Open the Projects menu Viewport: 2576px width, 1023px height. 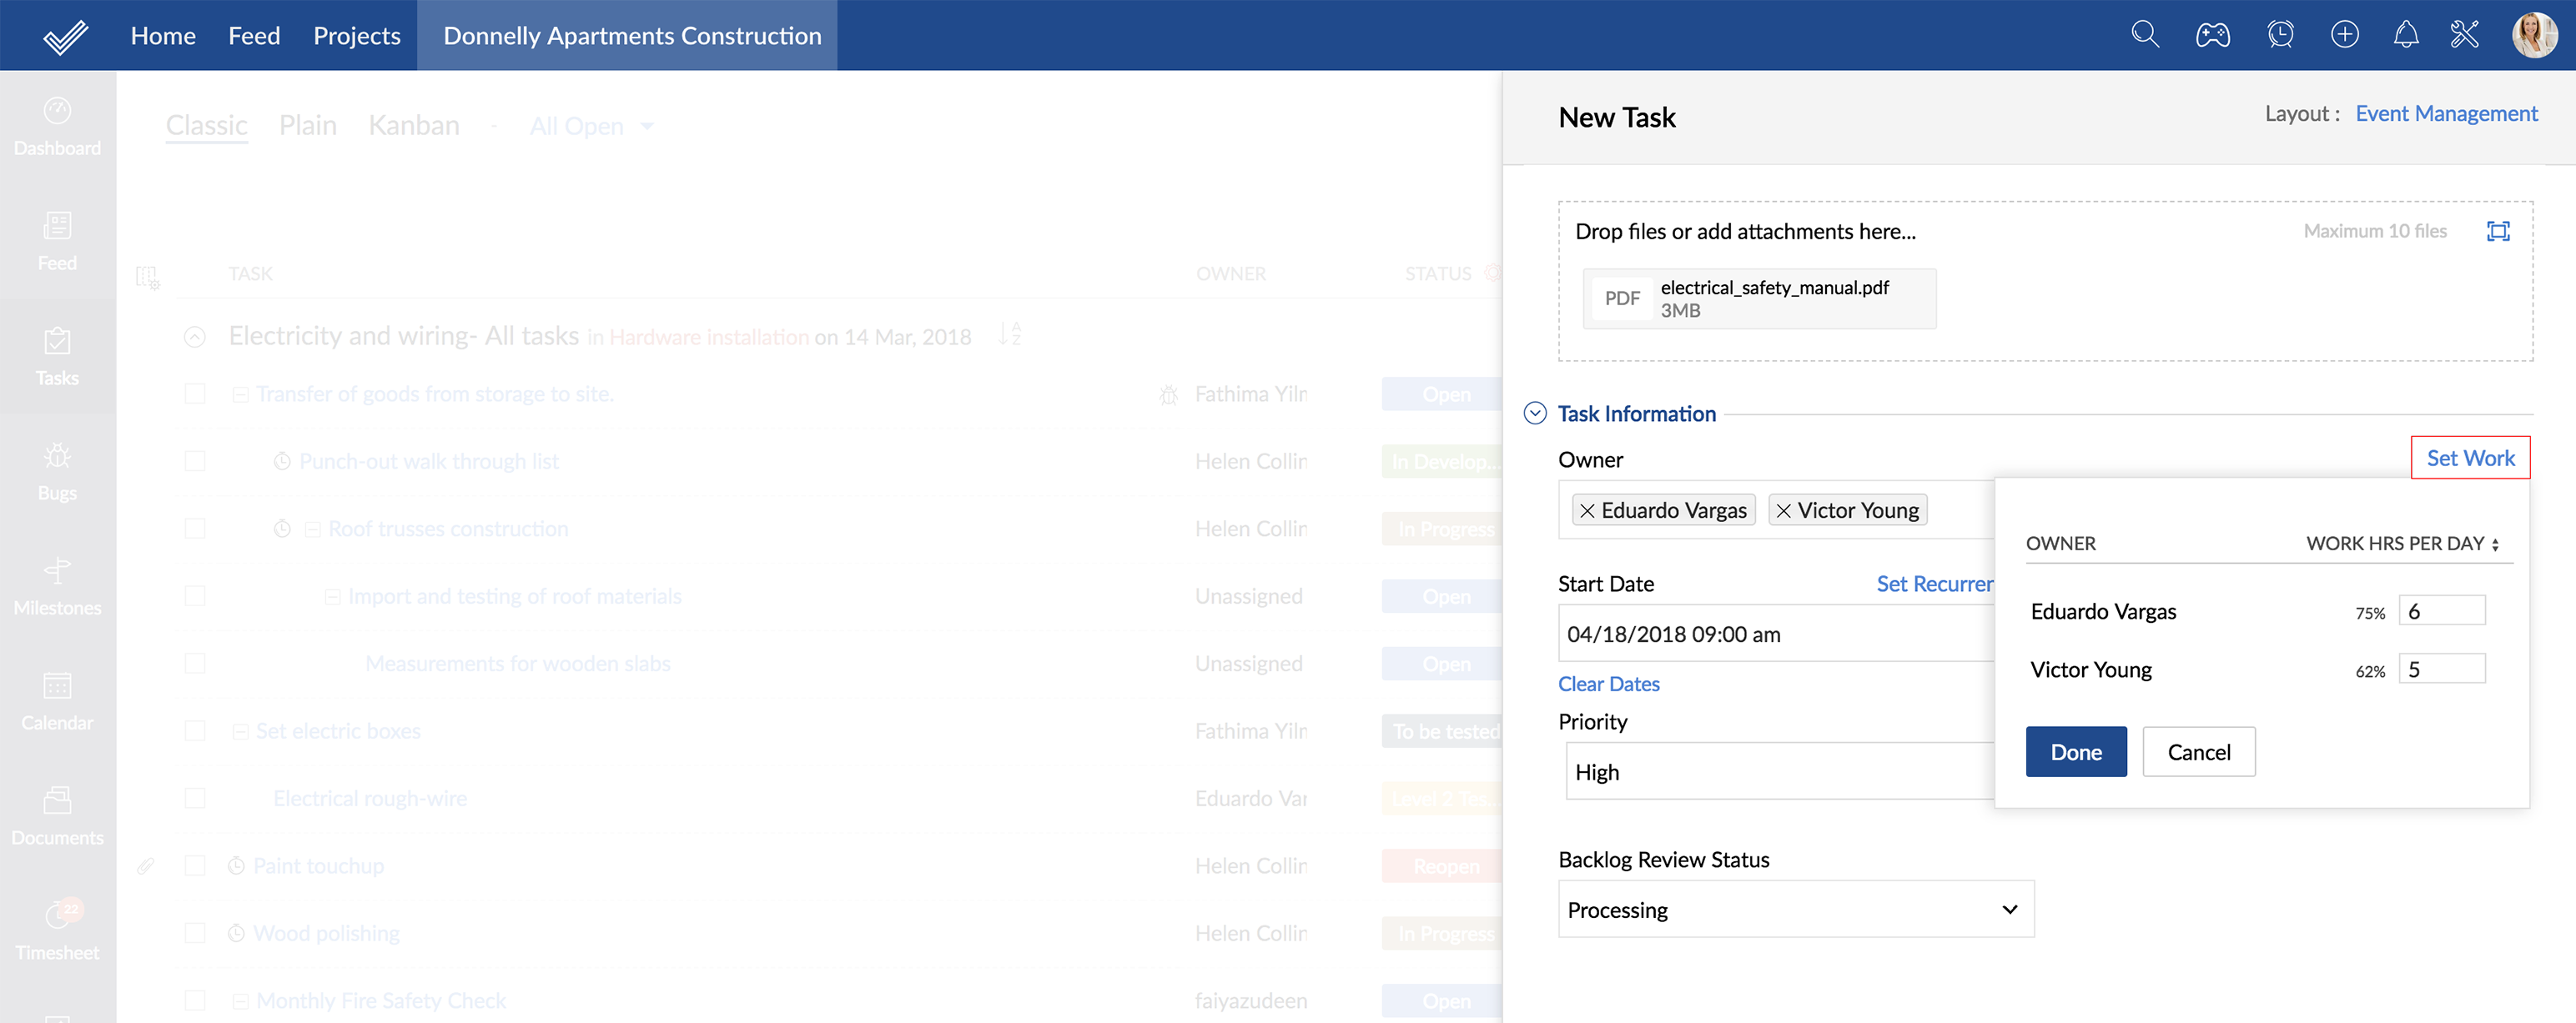tap(357, 36)
